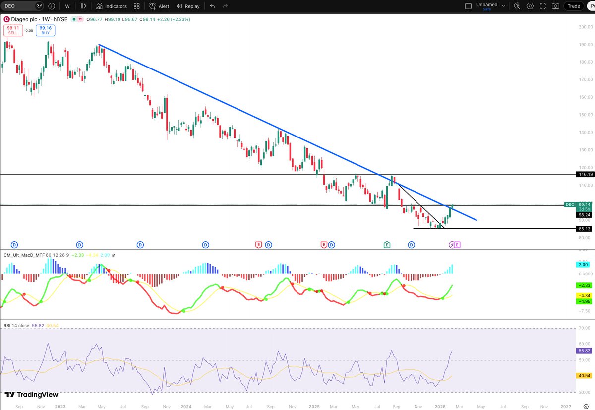
Task: Click the Diageo plc · 1W · NYSE title
Action: click(x=40, y=20)
